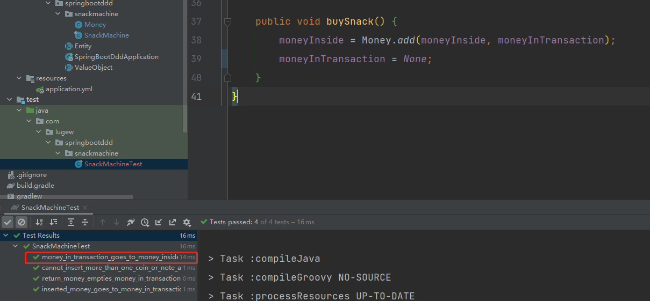Collapse the Test Results root node
650x301 pixels.
click(5, 236)
